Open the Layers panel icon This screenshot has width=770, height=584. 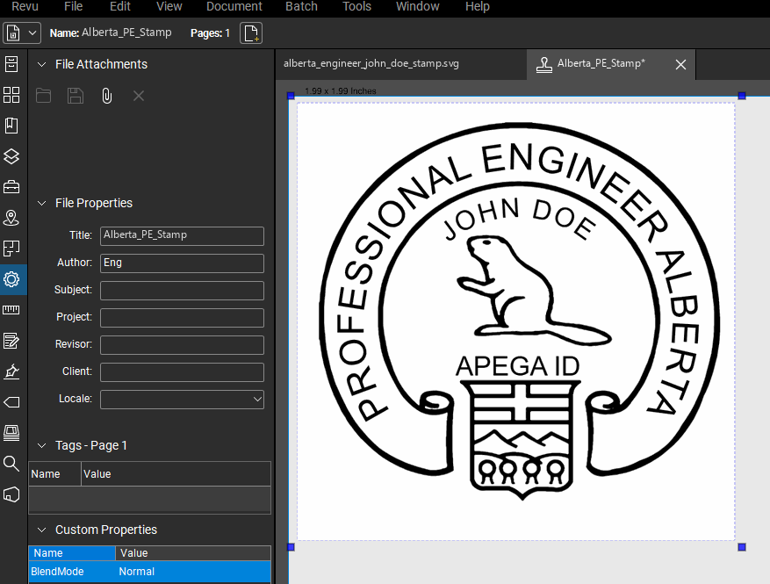(x=11, y=156)
